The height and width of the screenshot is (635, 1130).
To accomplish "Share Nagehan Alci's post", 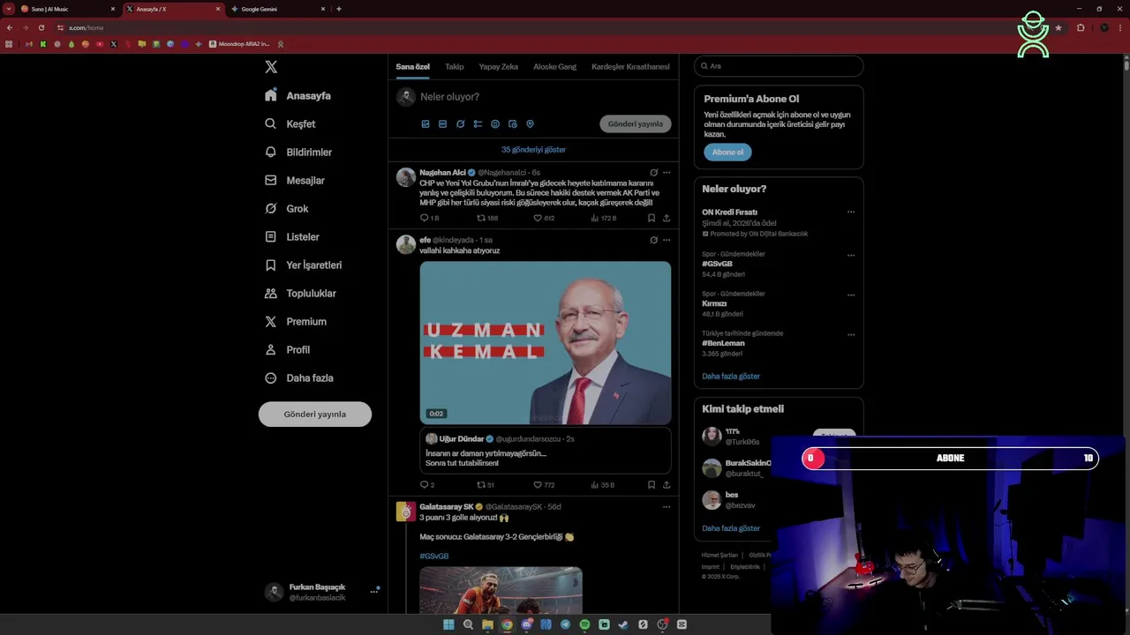I will point(667,218).
